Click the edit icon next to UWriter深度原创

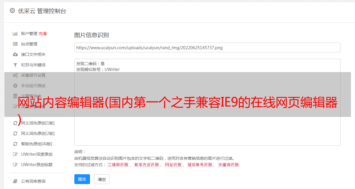coord(15,154)
